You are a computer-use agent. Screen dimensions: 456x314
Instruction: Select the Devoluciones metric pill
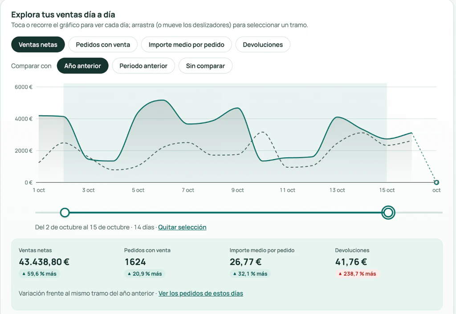coord(263,44)
